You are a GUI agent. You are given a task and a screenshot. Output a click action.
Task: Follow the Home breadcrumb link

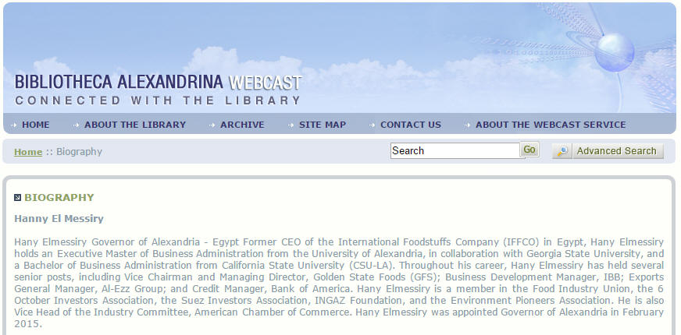point(28,152)
